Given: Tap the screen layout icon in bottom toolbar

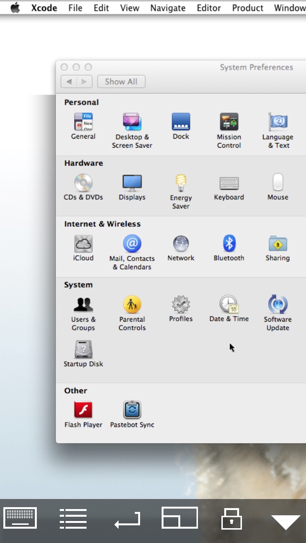Looking at the screenshot, I should [x=180, y=517].
